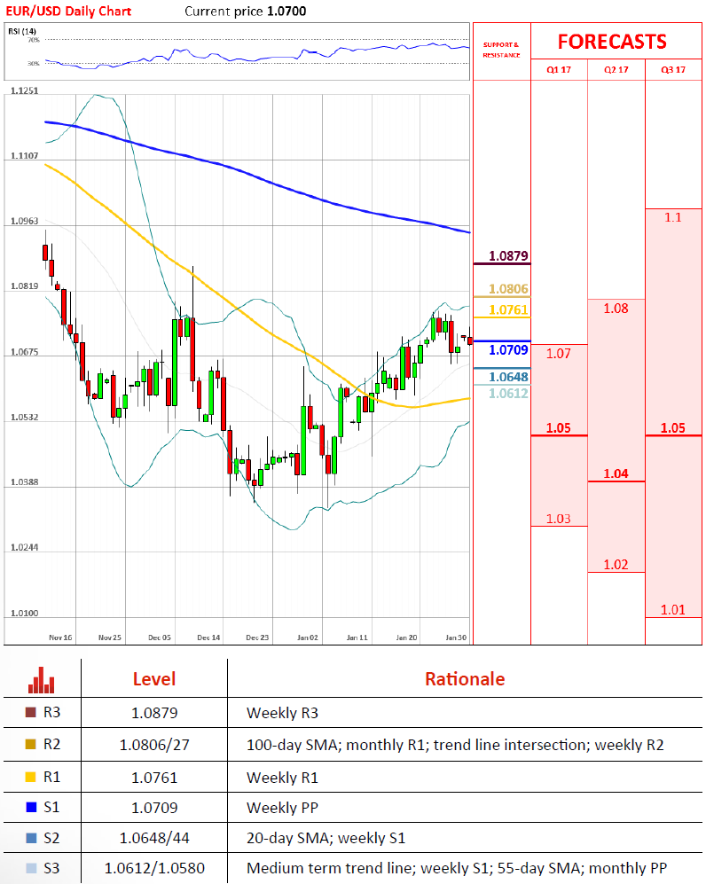Click the Q1 17 upper forecast 1.07

tap(558, 354)
